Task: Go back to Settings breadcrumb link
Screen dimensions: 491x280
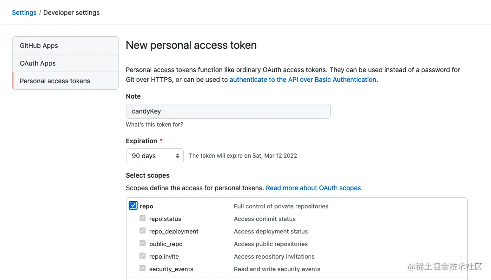Action: coord(24,13)
